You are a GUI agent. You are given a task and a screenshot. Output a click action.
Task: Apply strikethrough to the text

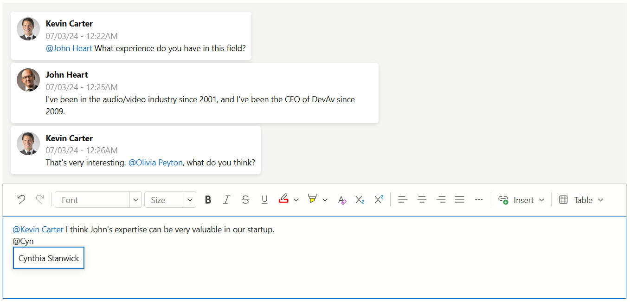point(245,199)
